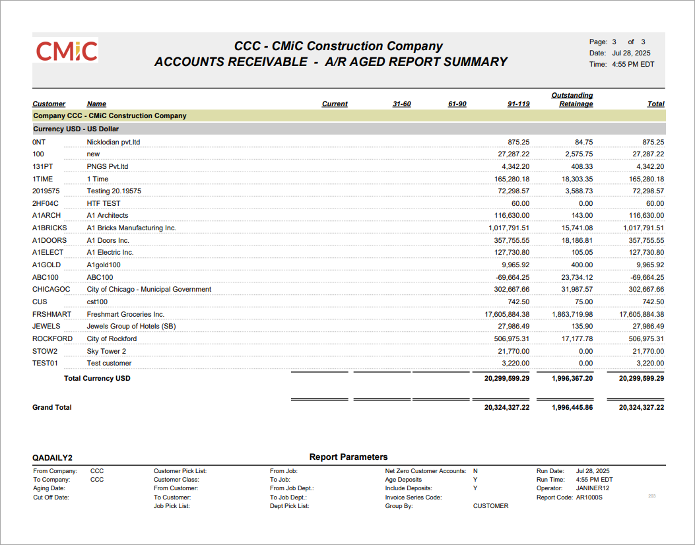Sort by the Name column header
695x545 pixels.
tap(96, 104)
